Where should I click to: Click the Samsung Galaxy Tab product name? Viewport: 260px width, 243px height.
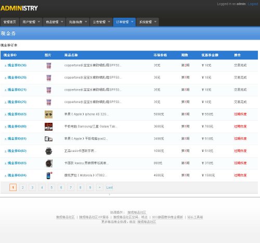(91, 126)
